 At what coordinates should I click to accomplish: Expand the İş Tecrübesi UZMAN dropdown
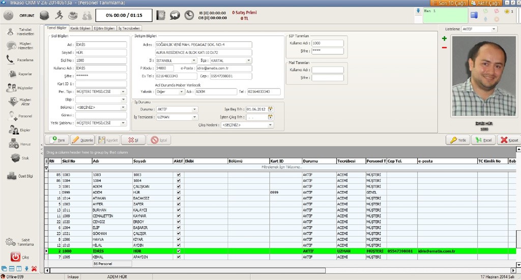point(195,117)
